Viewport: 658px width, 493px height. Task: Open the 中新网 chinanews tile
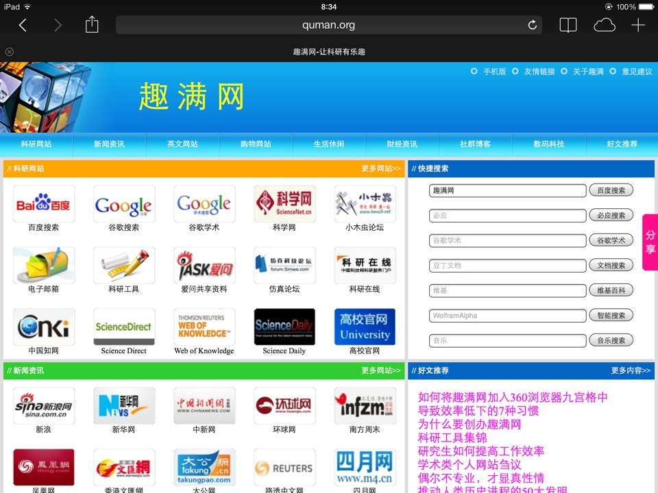(x=204, y=406)
